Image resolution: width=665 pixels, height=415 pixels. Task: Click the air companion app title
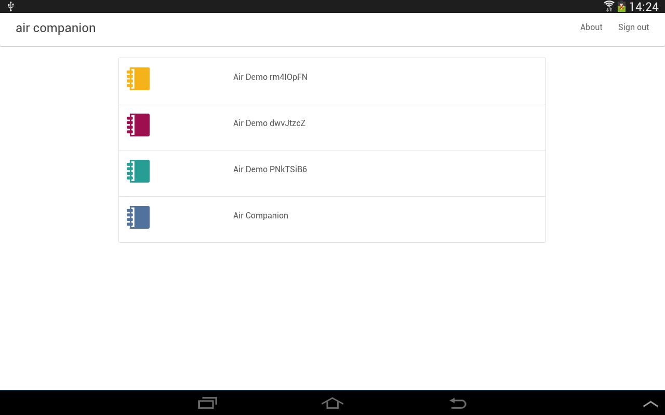point(56,28)
